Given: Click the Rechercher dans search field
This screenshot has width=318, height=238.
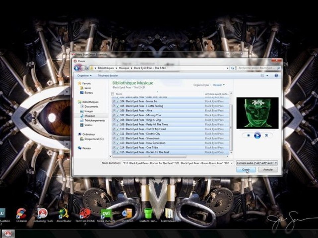Looking at the screenshot, I should click(259, 68).
